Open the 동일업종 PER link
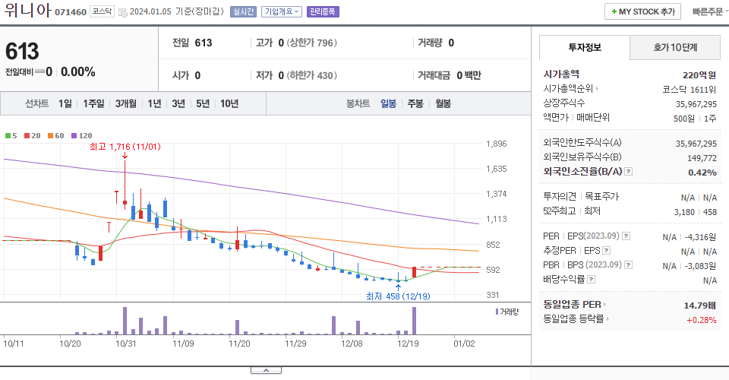 tap(575, 305)
